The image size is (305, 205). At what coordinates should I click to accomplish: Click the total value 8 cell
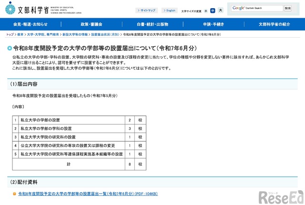click(130, 164)
